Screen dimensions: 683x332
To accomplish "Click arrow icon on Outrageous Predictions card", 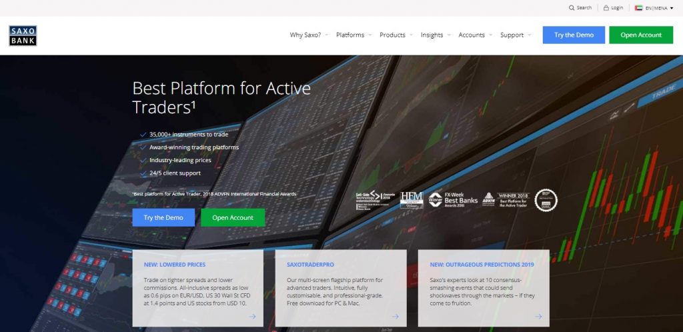I will (538, 317).
